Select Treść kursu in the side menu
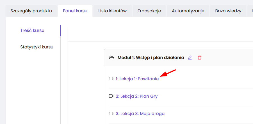This screenshot has height=124, width=253. pyautogui.click(x=32, y=31)
